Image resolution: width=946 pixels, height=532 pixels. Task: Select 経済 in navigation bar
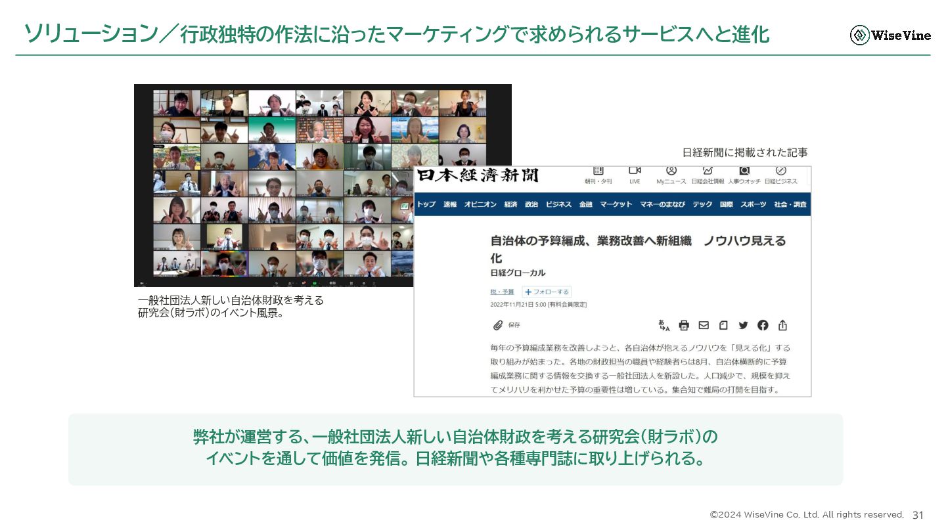point(510,204)
